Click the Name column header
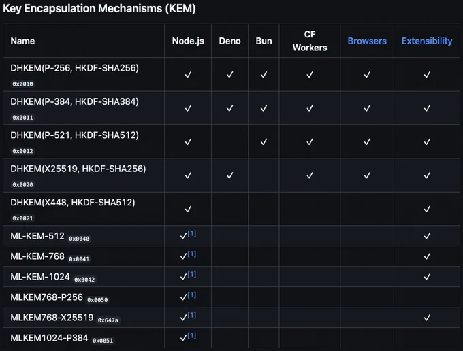463x351 pixels. click(22, 41)
